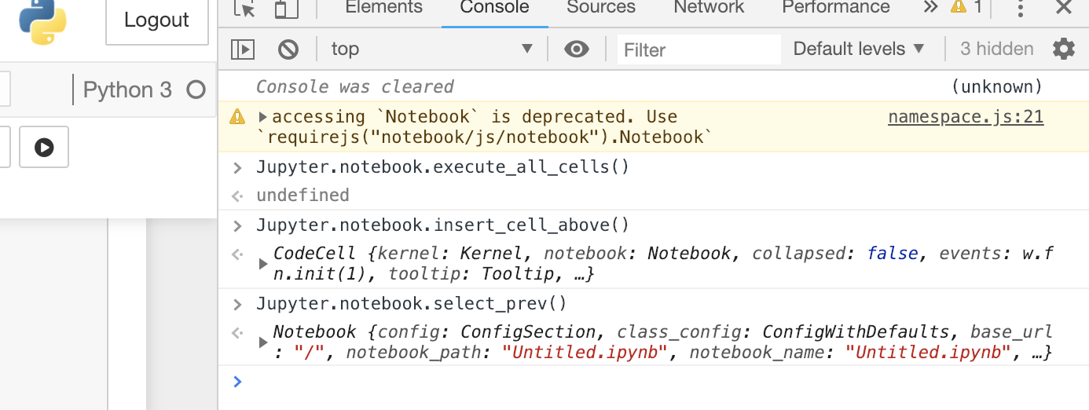
Task: Switch to the Network tab
Action: pos(709,8)
